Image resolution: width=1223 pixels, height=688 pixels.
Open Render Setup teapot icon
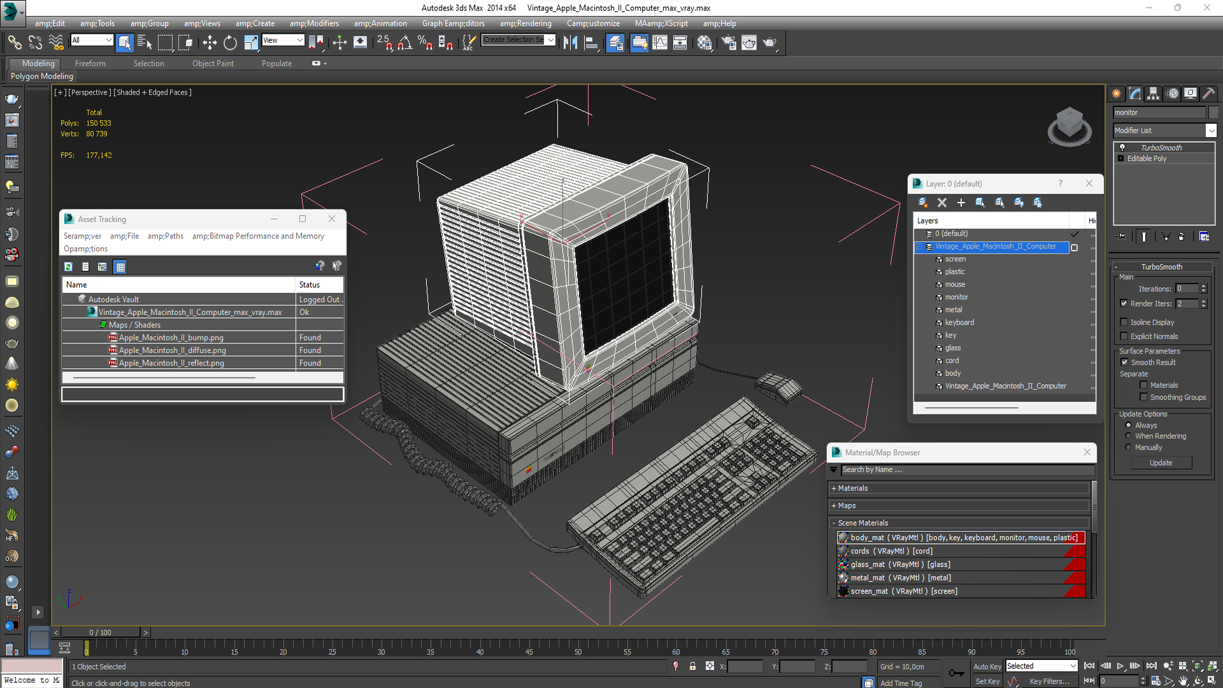click(x=729, y=43)
